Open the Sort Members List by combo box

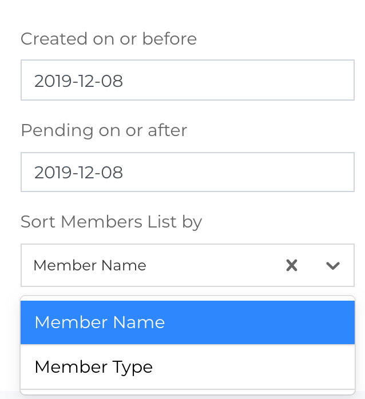pos(154,265)
